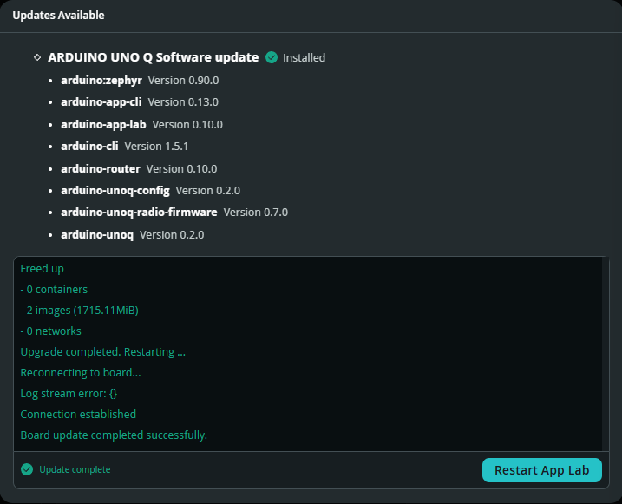Screen dimensions: 622x504
Task: Click the 0 containers log line
Action: pos(54,290)
